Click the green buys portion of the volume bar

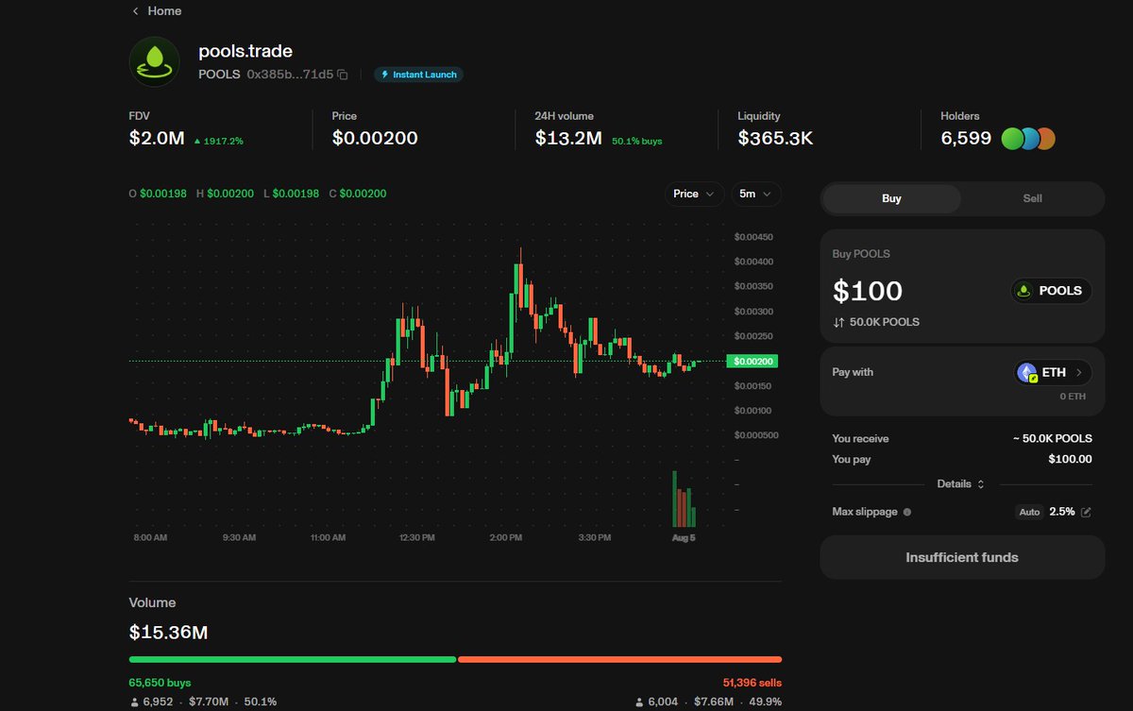pyautogui.click(x=293, y=659)
